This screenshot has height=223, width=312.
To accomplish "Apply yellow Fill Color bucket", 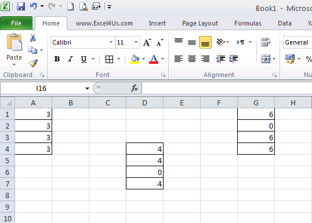I will coord(135,59).
